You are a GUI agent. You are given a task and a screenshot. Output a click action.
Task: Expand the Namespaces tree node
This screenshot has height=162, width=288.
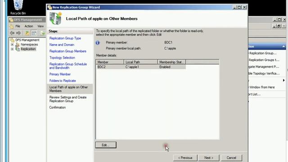pyautogui.click(x=12, y=45)
